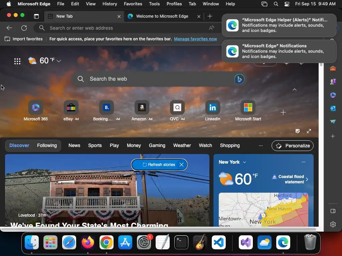Open Safari from the Dock
This screenshot has height=256, width=342.
(x=69, y=242)
